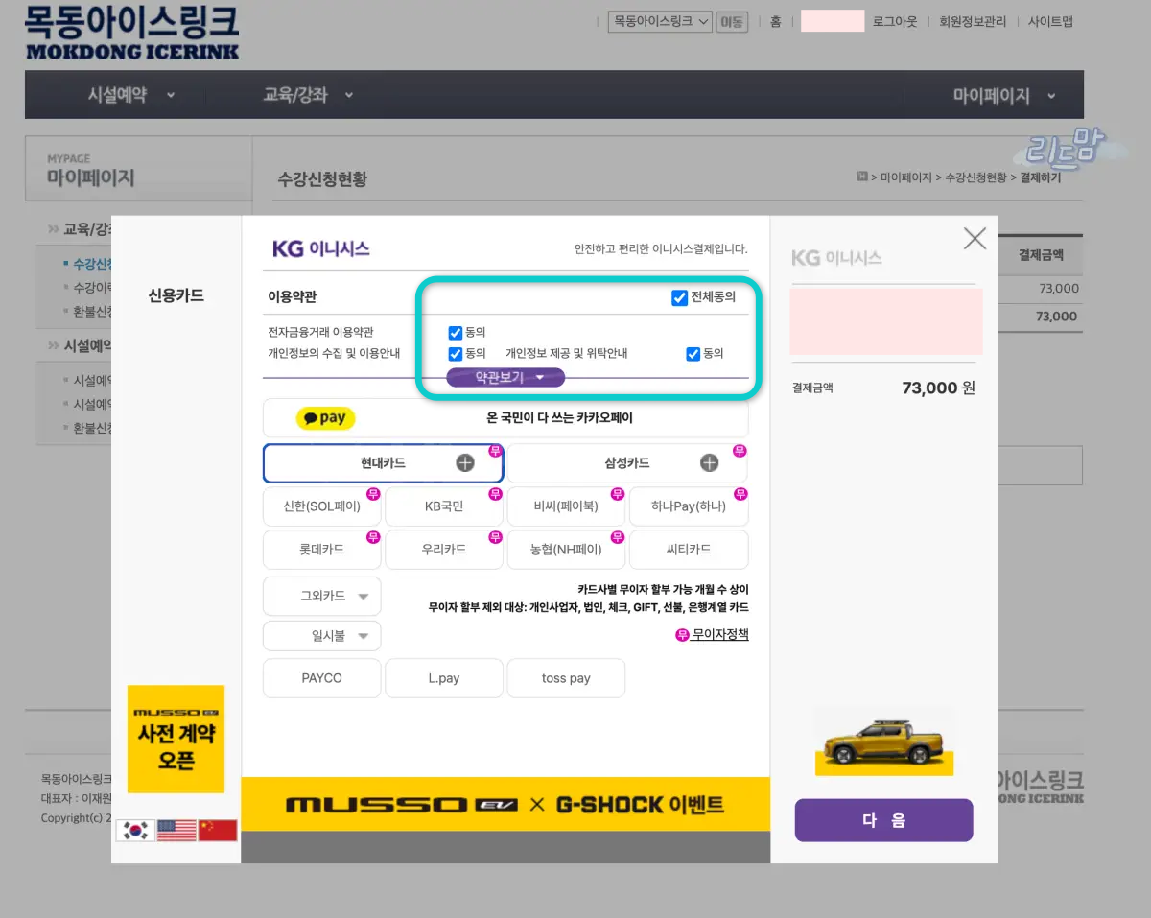1151x918 pixels.
Task: Select the 우리카드 option
Action: (444, 550)
